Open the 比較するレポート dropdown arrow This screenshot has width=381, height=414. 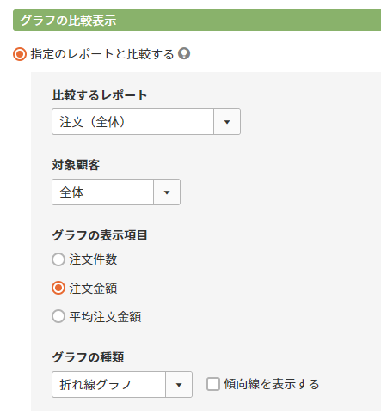click(227, 122)
